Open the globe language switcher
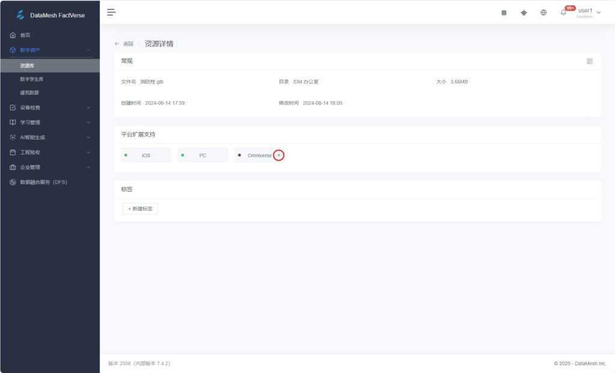Screen dimensions: 615x373 coord(544,13)
